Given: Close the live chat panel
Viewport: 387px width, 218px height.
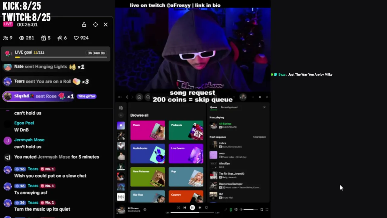Looking at the screenshot, I should point(106,25).
